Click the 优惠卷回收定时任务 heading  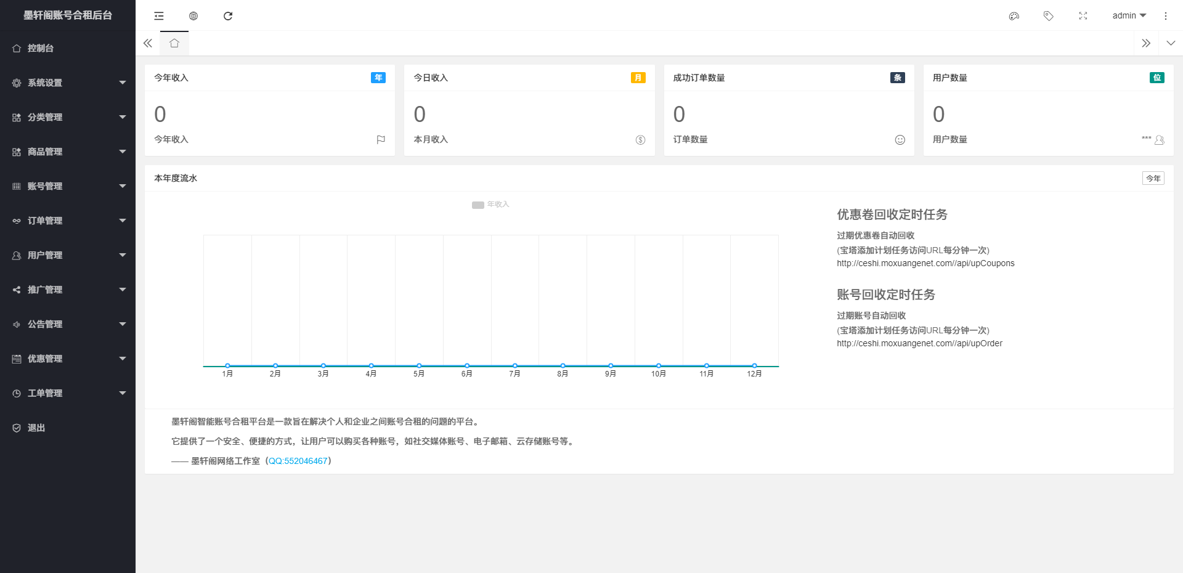click(x=892, y=214)
